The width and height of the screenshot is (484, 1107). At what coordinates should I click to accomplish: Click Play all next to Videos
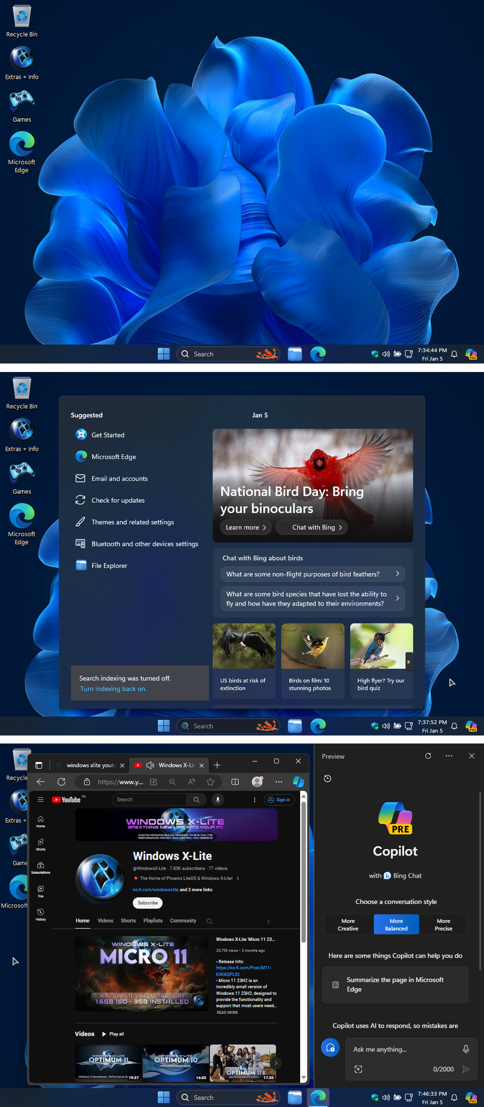point(113,1034)
